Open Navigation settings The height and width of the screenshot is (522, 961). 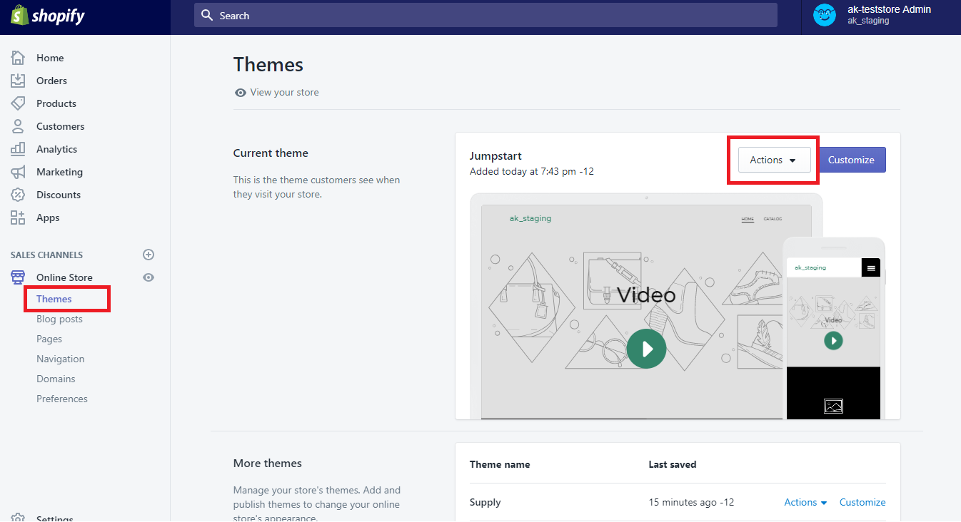tap(61, 359)
